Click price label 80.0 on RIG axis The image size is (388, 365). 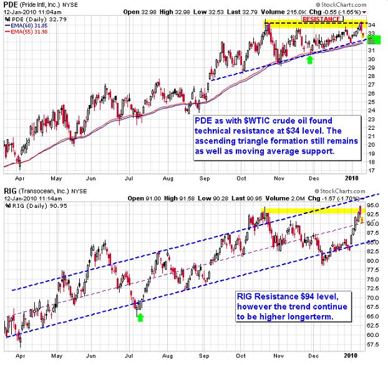tap(373, 261)
